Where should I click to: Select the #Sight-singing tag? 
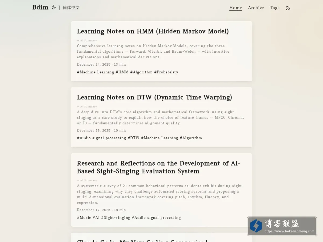coord(116,218)
